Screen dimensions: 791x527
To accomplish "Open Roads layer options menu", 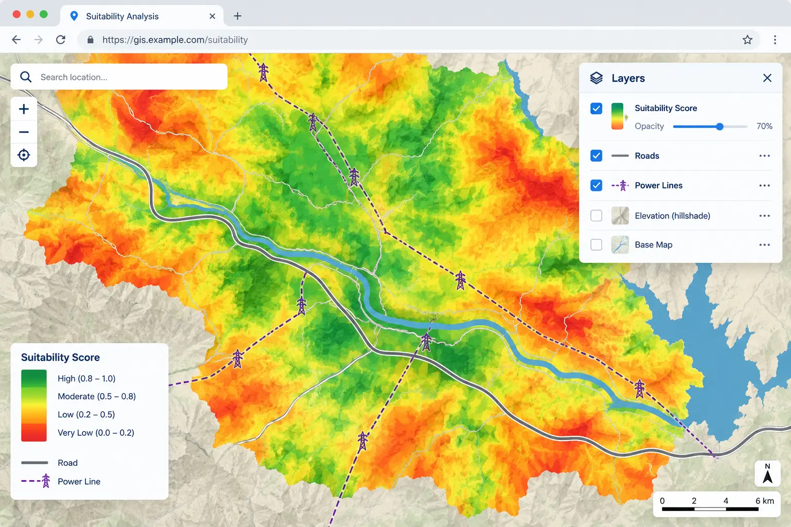I will click(765, 156).
